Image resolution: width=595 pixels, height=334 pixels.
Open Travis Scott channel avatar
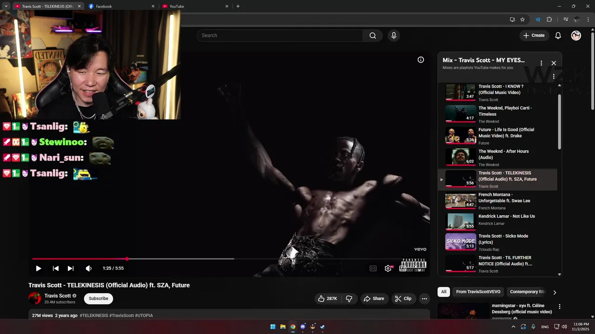[35, 298]
